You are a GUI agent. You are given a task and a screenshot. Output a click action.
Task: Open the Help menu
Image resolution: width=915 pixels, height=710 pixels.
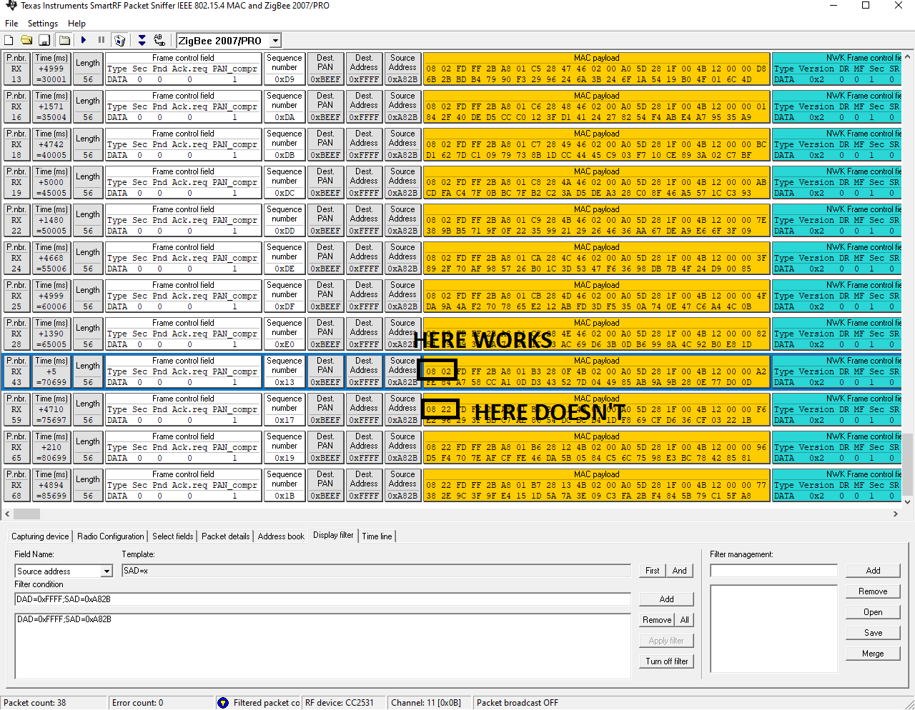click(76, 24)
